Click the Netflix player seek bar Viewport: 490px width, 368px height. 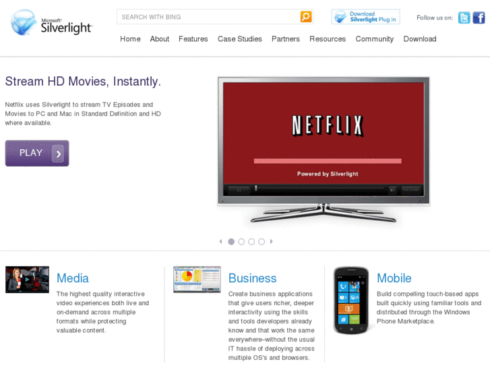tap(319, 188)
